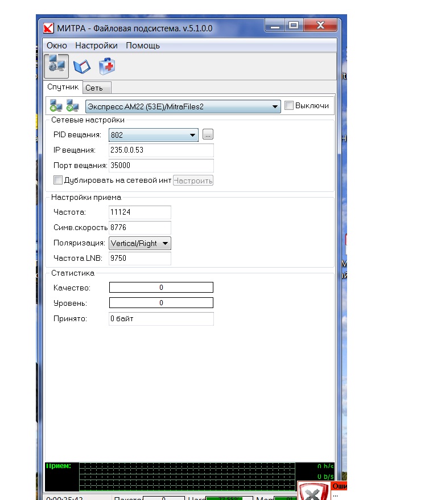Click the Поляризация label
Image resolution: width=437 pixels, height=500 pixels.
pyautogui.click(x=79, y=243)
